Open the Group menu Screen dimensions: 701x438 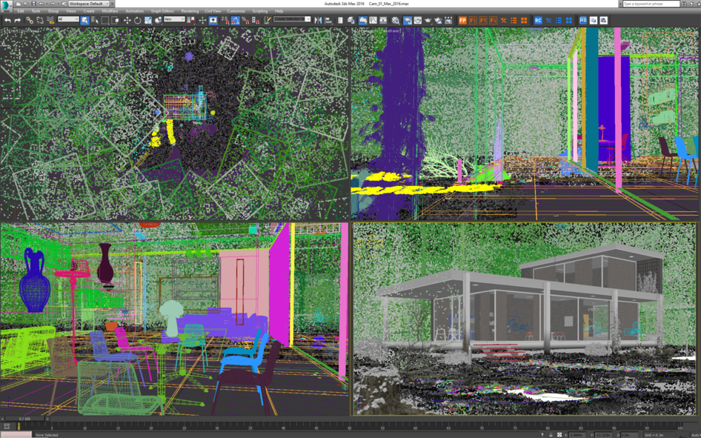coord(53,11)
